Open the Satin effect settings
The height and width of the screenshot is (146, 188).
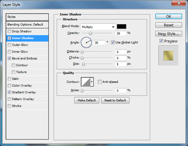click(x=27, y=79)
